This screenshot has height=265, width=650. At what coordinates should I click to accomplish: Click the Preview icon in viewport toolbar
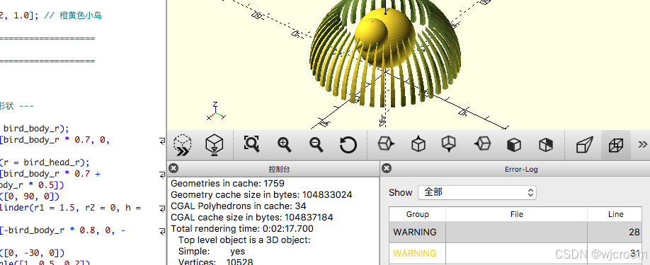pos(183,145)
